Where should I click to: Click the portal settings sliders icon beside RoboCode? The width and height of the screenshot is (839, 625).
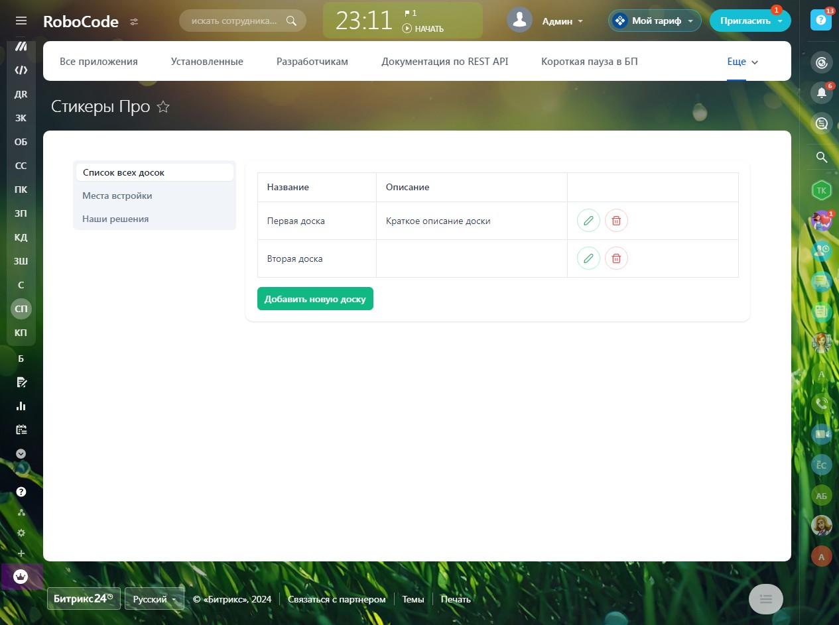(x=134, y=22)
